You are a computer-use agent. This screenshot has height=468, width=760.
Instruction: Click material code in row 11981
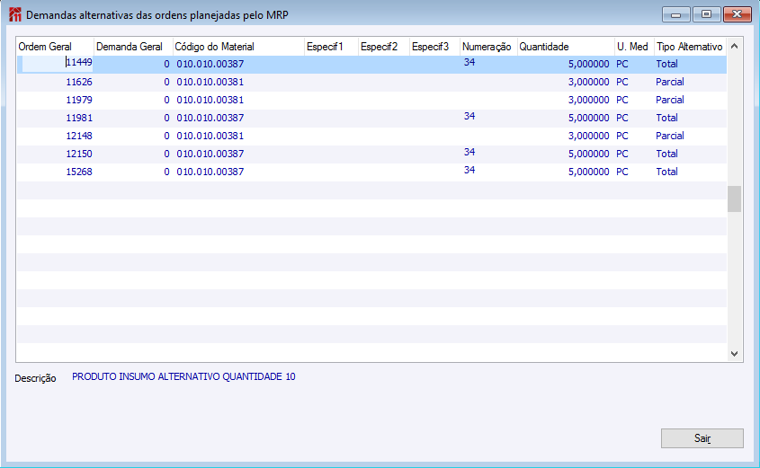pyautogui.click(x=210, y=118)
